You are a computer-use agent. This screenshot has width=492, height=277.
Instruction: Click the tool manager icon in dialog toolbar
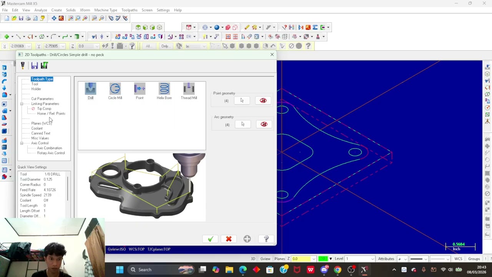pyautogui.click(x=23, y=66)
